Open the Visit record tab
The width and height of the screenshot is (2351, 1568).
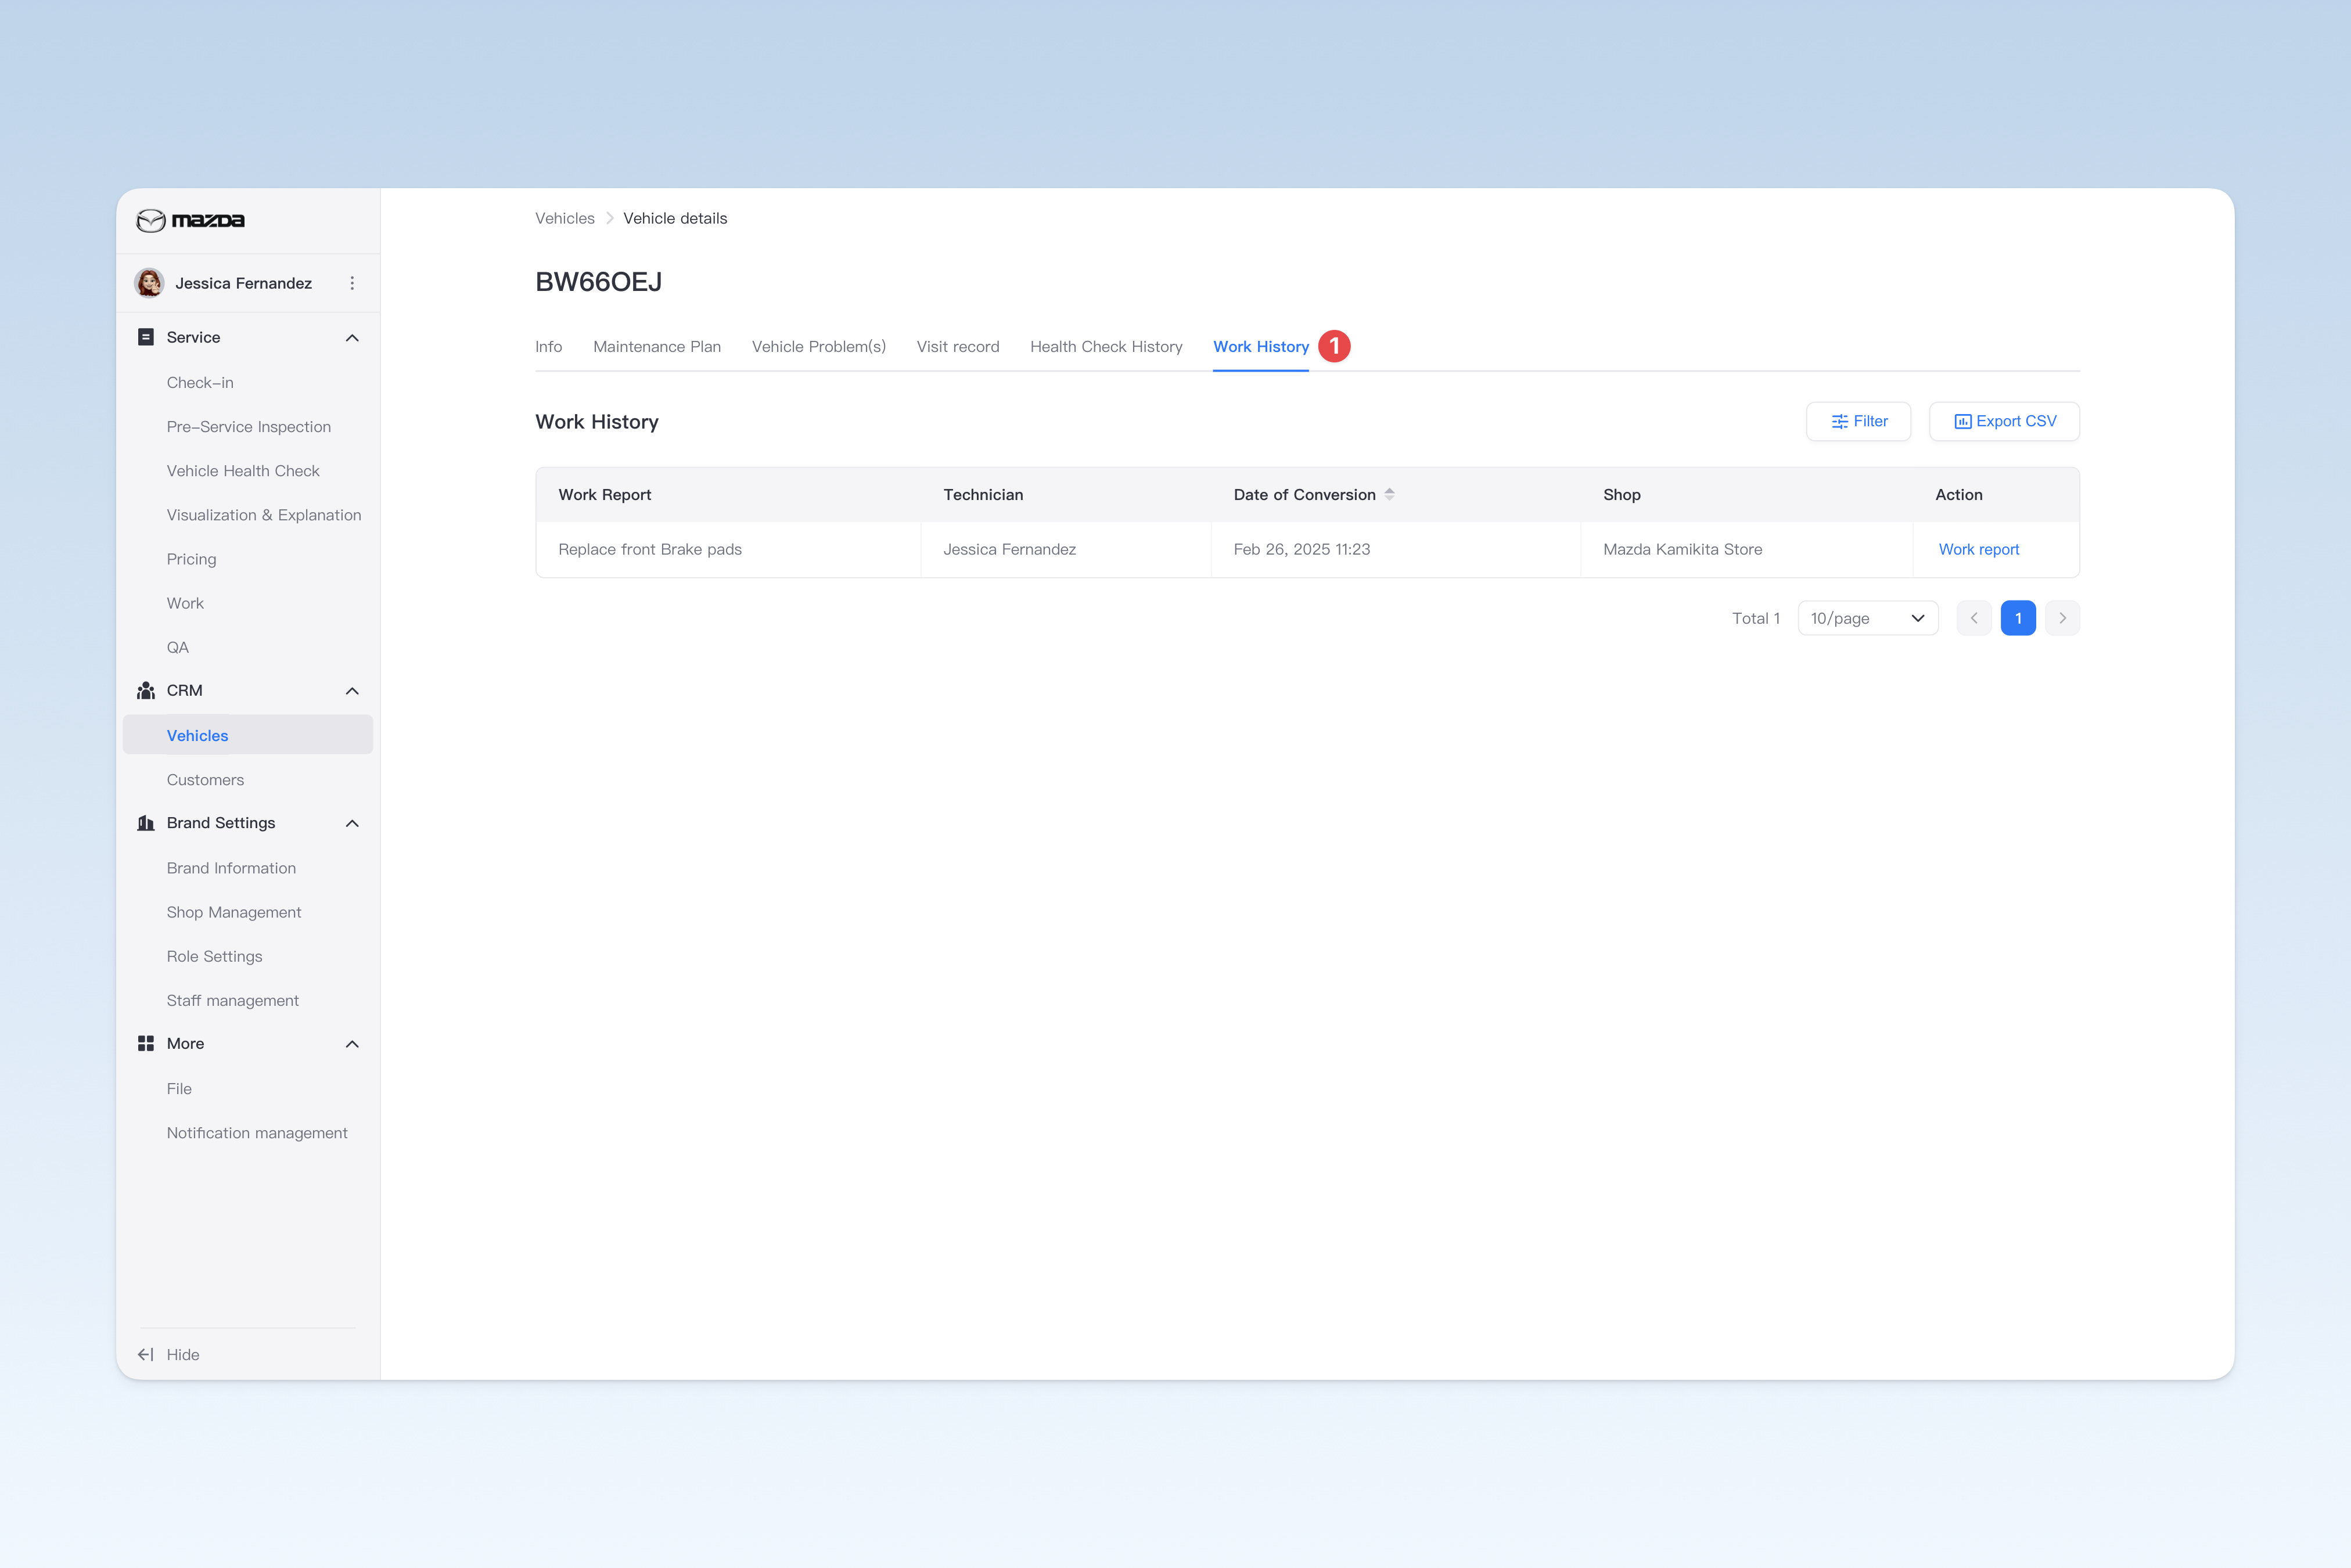click(957, 346)
